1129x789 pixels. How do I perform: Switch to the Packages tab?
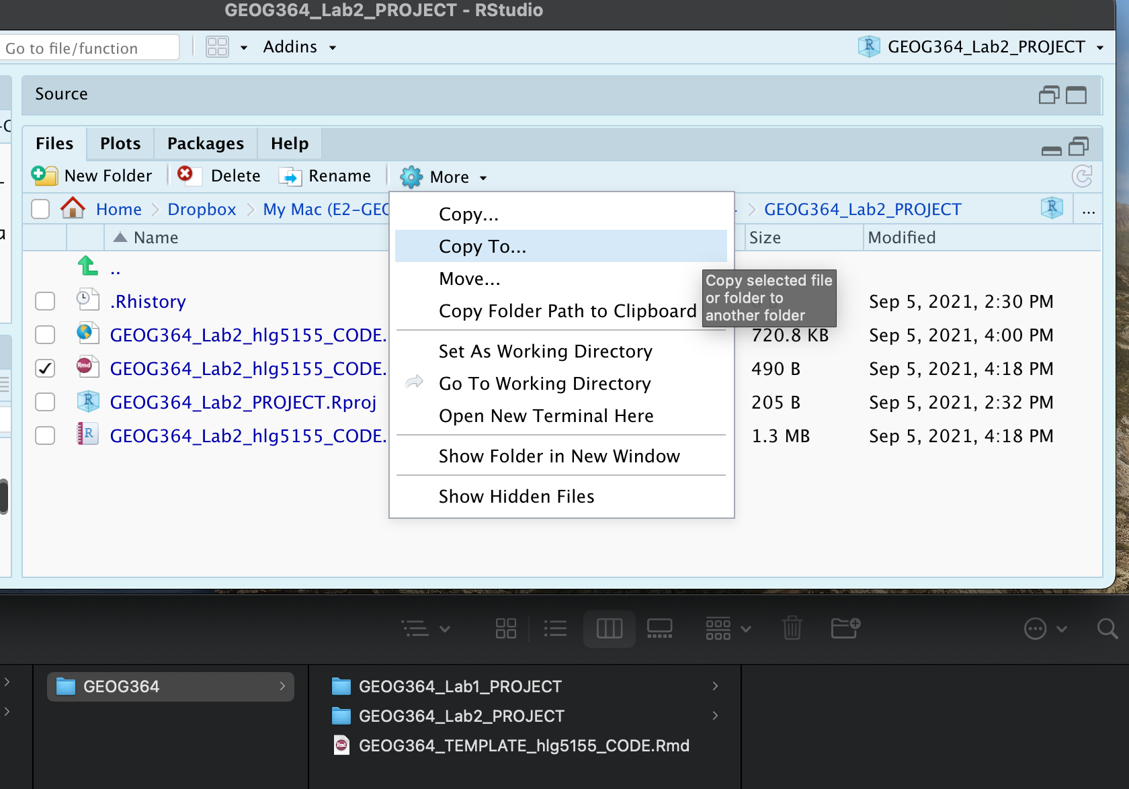point(205,144)
